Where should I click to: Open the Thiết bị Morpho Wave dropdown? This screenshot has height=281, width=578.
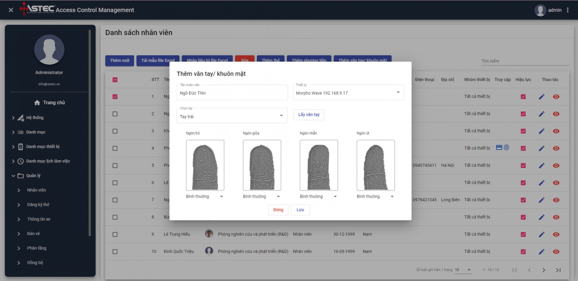[348, 93]
